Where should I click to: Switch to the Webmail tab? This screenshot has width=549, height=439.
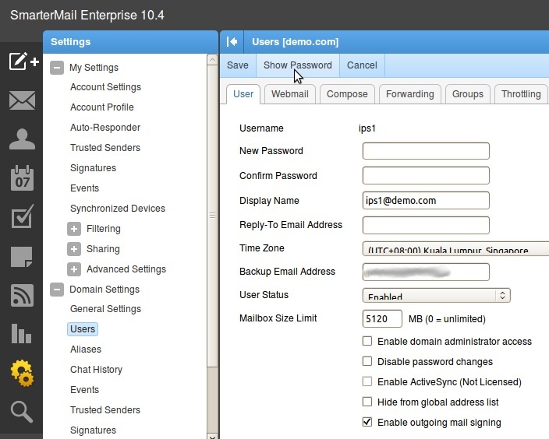coord(290,94)
